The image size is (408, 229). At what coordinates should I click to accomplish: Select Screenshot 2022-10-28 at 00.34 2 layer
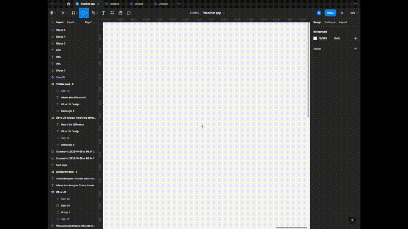[x=75, y=152]
